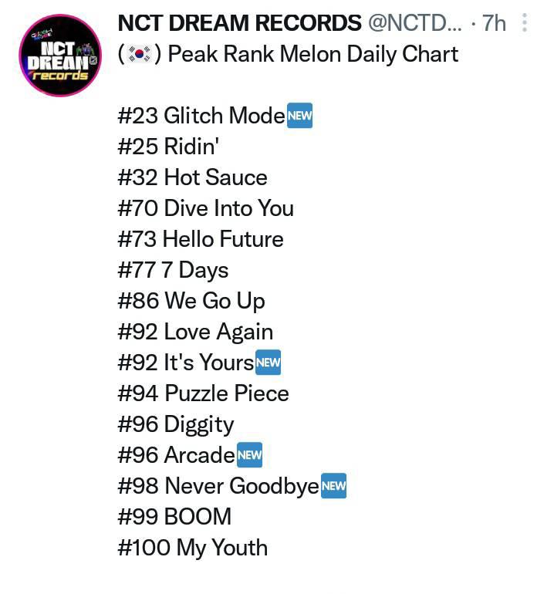Image resolution: width=554 pixels, height=594 pixels.
Task: Click the #94 Puzzle Piece entry
Action: point(204,393)
